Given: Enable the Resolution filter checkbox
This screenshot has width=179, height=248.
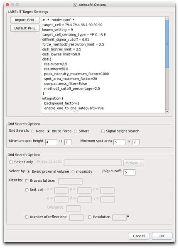Looking at the screenshot, I should click(x=90, y=217).
